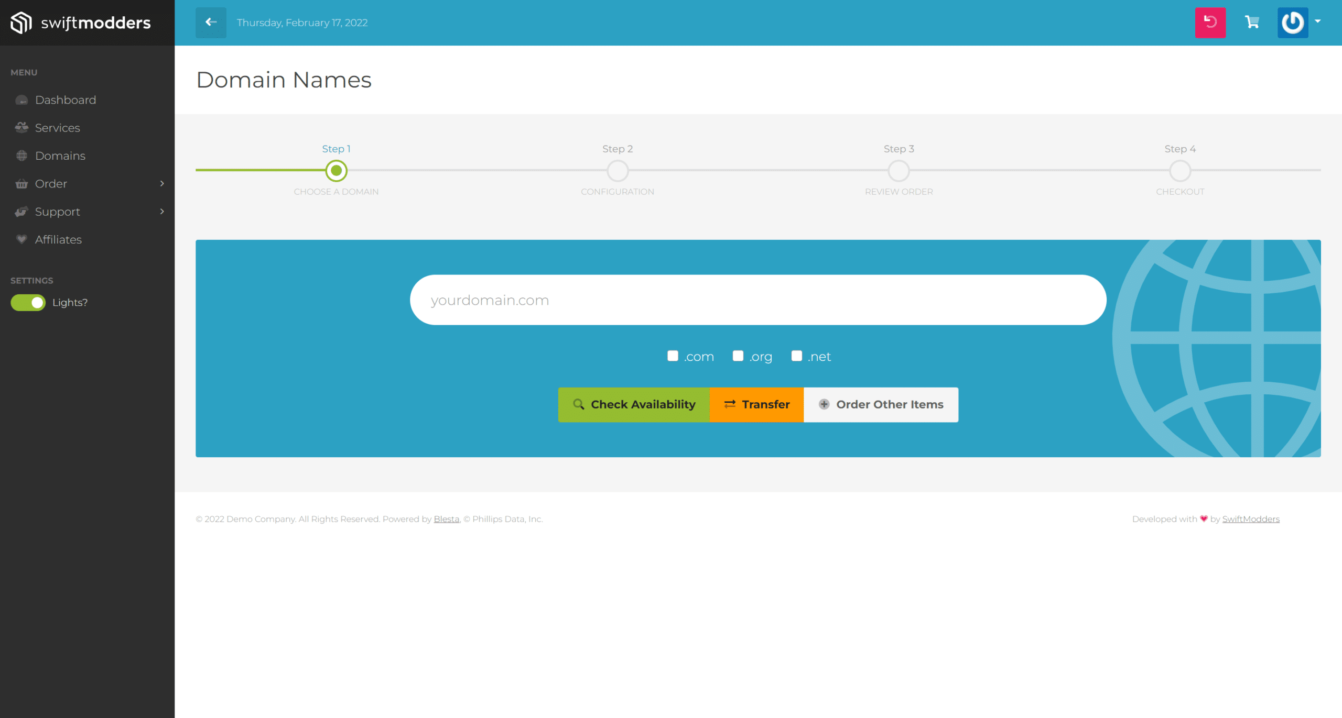The height and width of the screenshot is (718, 1342).
Task: Click the Services boxes icon
Action: (21, 128)
